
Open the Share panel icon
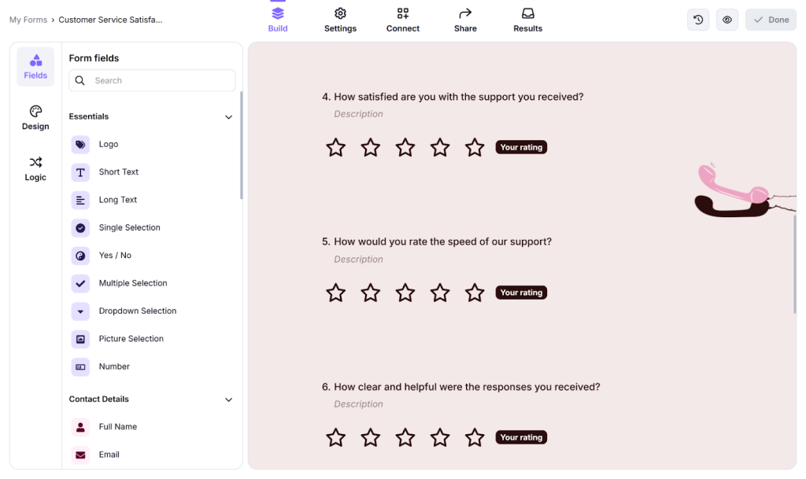(464, 13)
